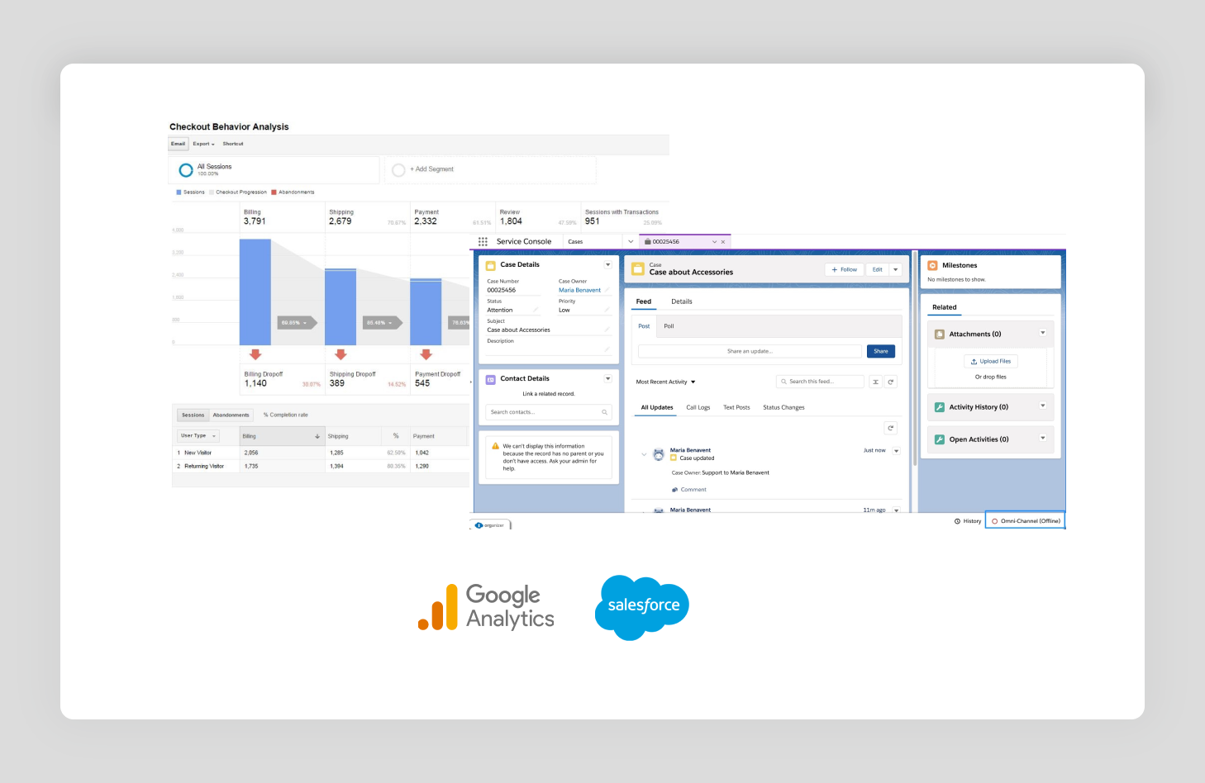Expand the Open Activities section menu
Viewport: 1205px width, 783px height.
click(1043, 439)
